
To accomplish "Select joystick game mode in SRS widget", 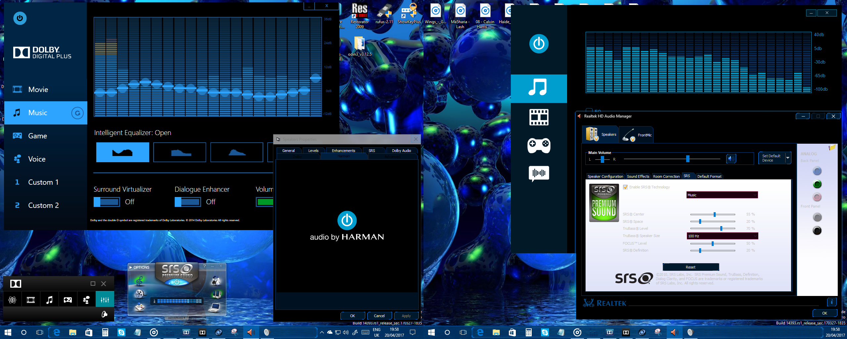I will click(140, 307).
